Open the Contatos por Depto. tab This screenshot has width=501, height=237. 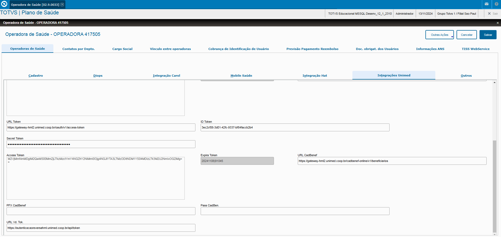78,49
